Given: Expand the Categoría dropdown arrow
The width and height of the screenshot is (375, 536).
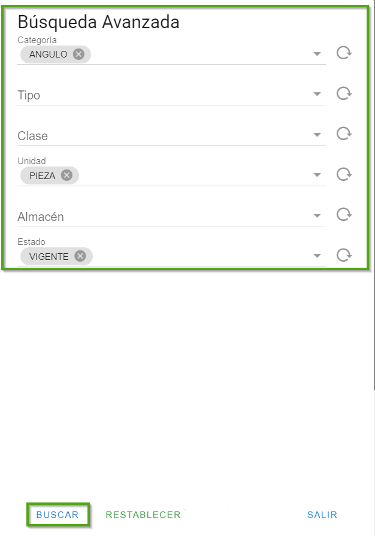Looking at the screenshot, I should coord(317,54).
